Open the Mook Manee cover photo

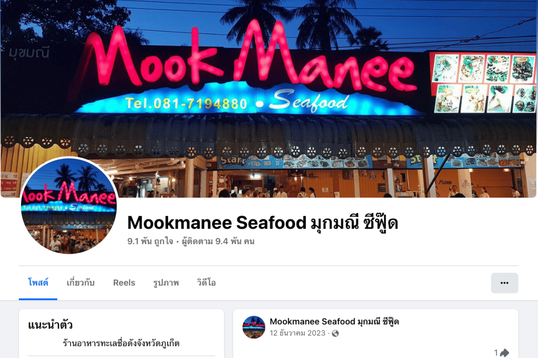[269, 99]
